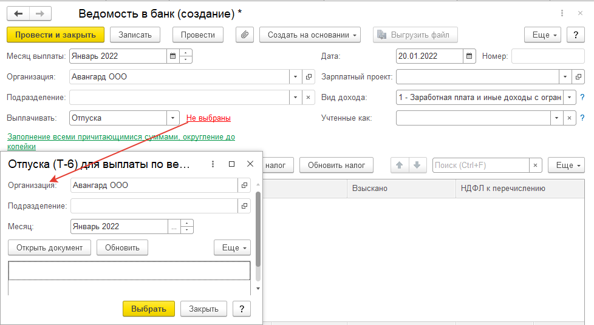The height and width of the screenshot is (325, 594).
Task: Click the paperclip attachments icon
Action: tap(245, 35)
